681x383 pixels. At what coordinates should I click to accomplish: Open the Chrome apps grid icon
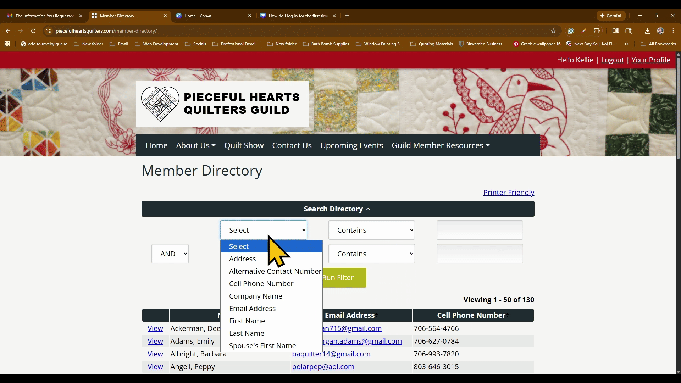7,44
